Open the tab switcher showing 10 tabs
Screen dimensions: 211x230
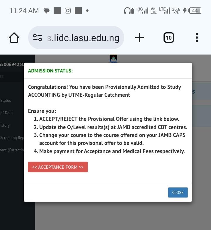tap(169, 38)
